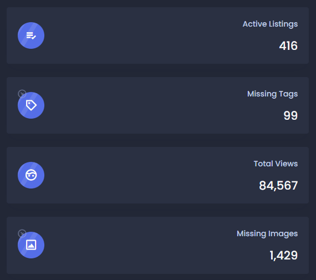The height and width of the screenshot is (280, 316).
Task: Click the Total Views eye icon
Action: tap(31, 175)
